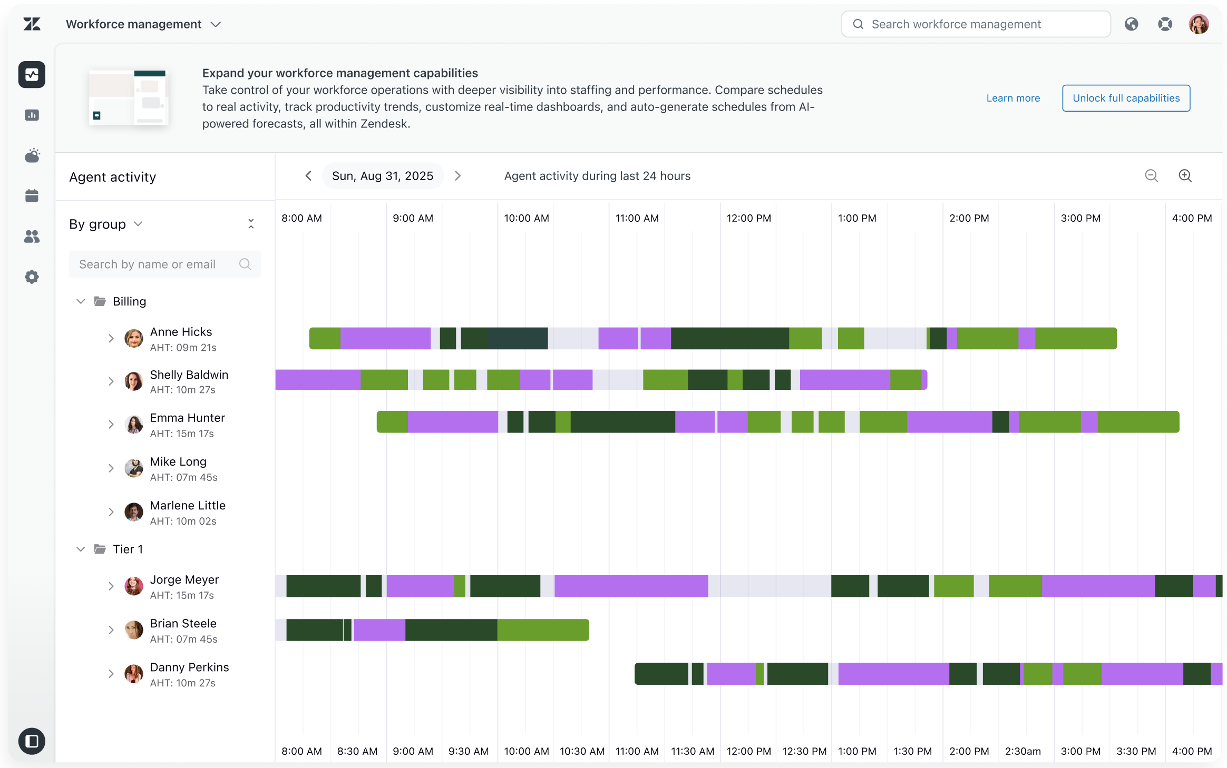Click Emma Hunter avatar
This screenshot has width=1227, height=768.
134,425
